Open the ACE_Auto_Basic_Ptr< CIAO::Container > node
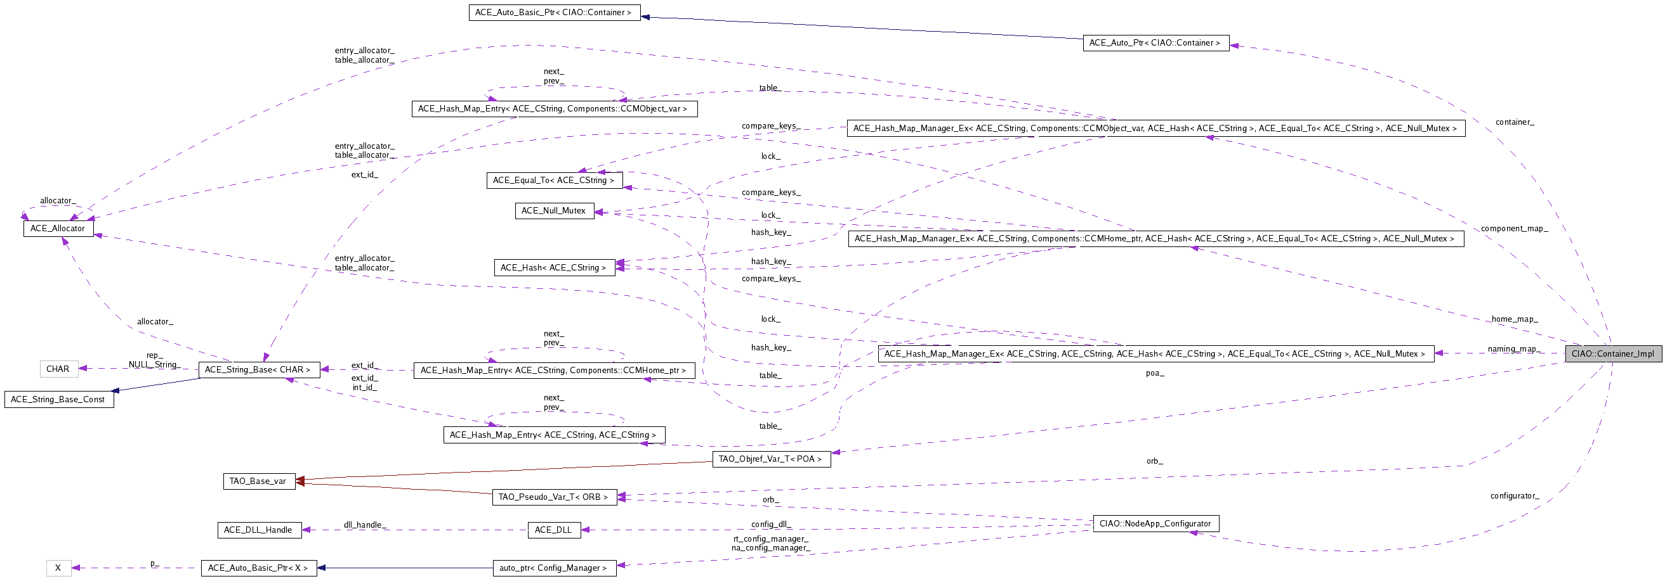The height and width of the screenshot is (586, 1665). [554, 13]
